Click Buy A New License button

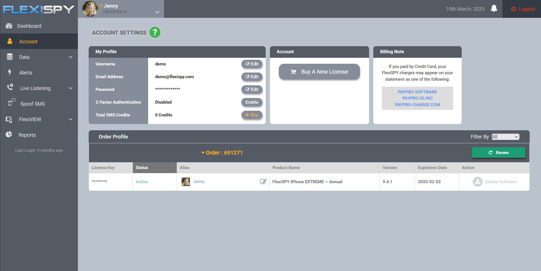(319, 72)
